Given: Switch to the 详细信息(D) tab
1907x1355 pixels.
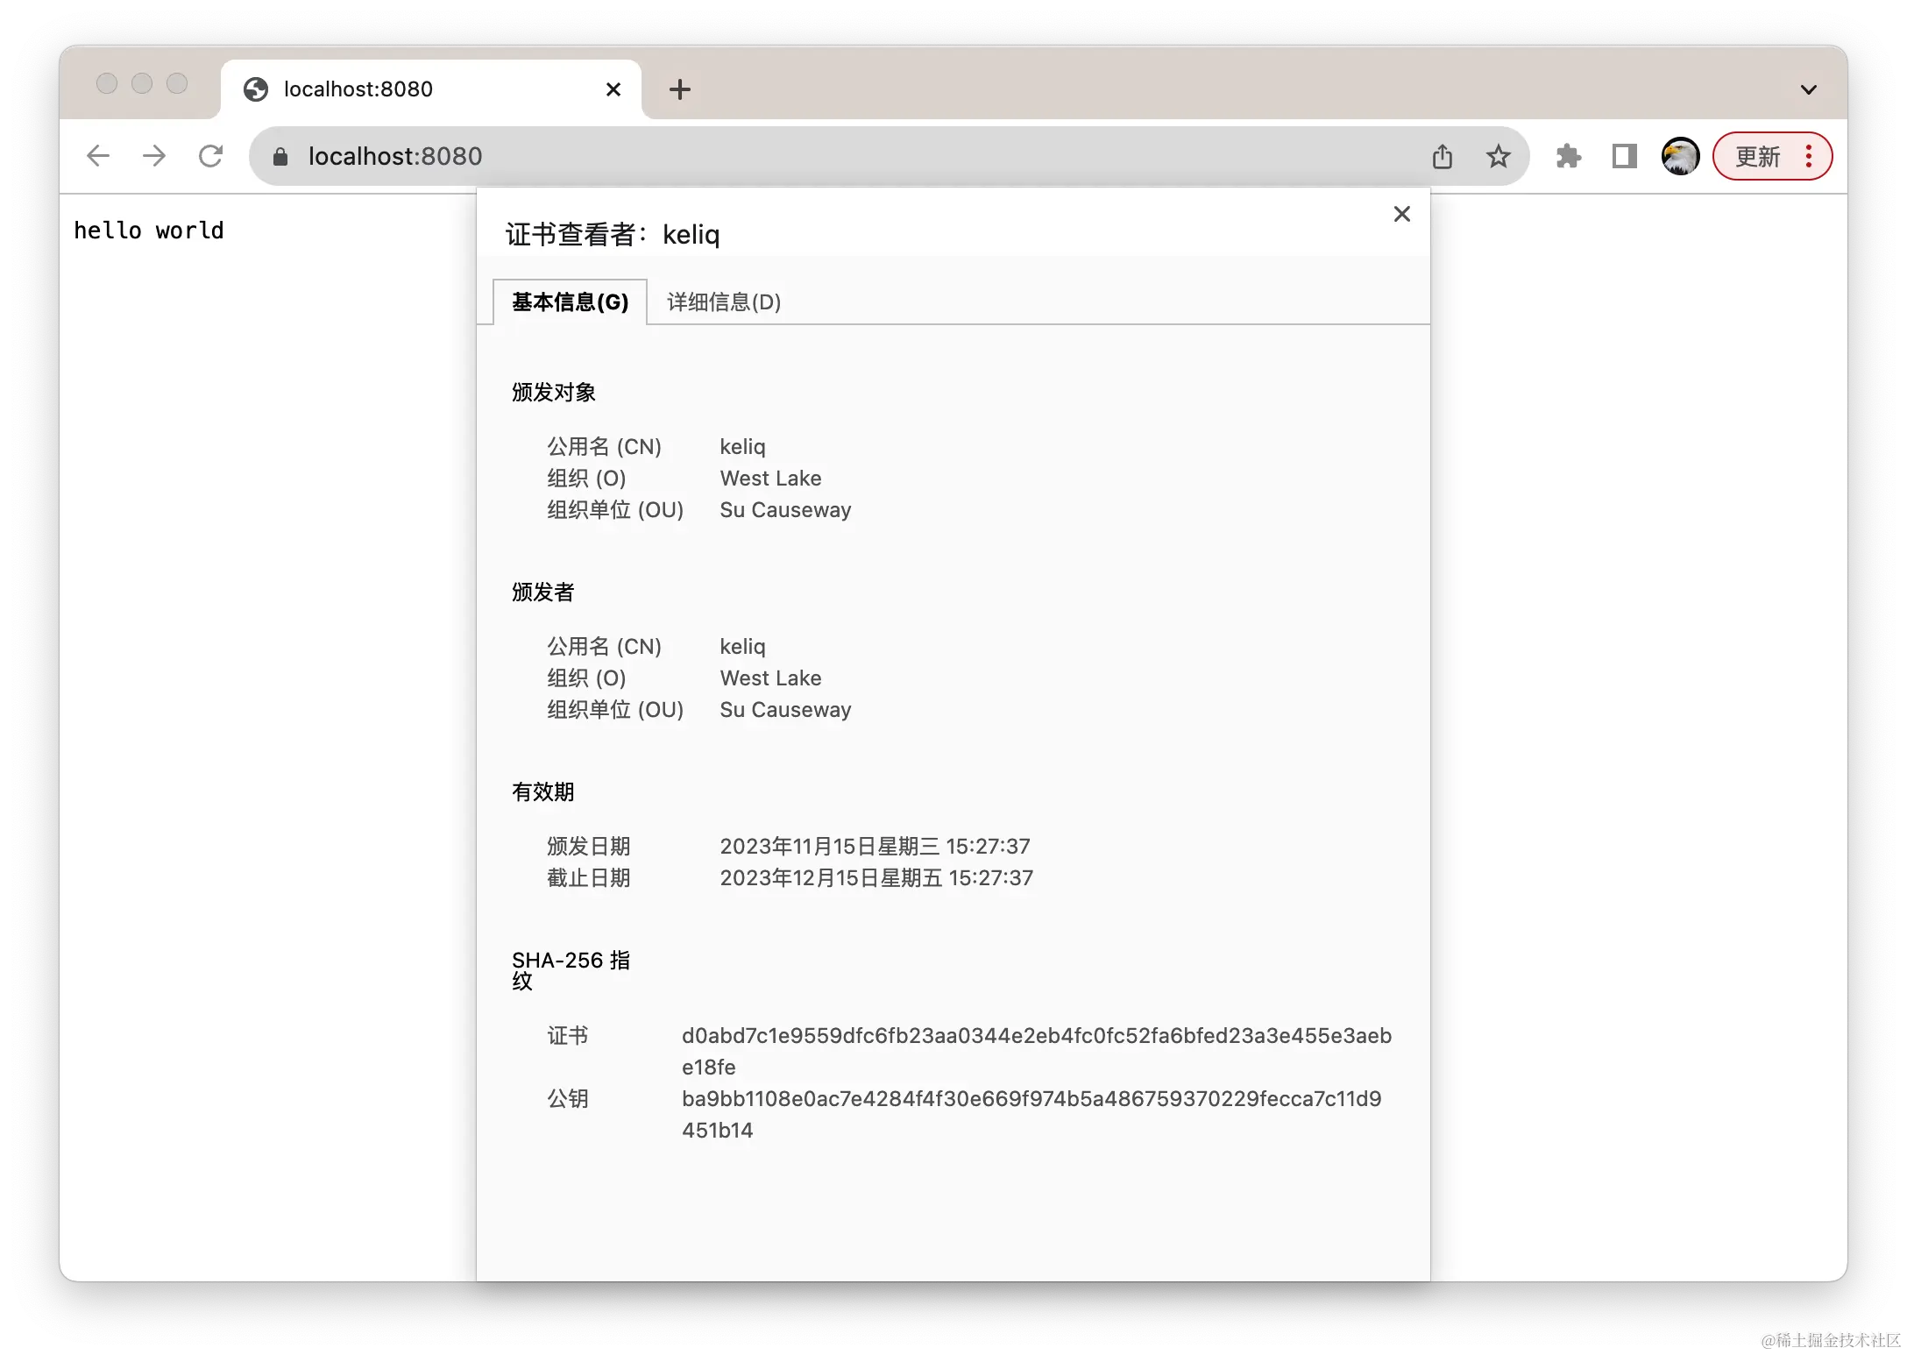Looking at the screenshot, I should [x=723, y=302].
